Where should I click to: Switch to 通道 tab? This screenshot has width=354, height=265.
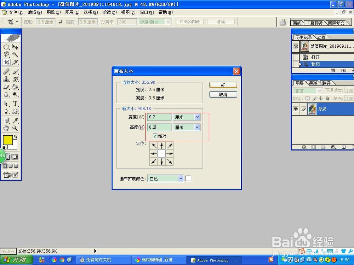tap(313, 83)
